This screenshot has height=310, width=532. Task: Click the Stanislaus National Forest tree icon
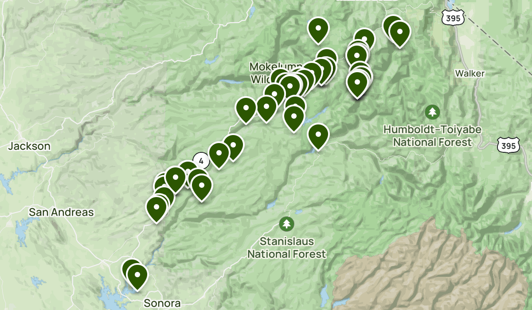coord(286,224)
